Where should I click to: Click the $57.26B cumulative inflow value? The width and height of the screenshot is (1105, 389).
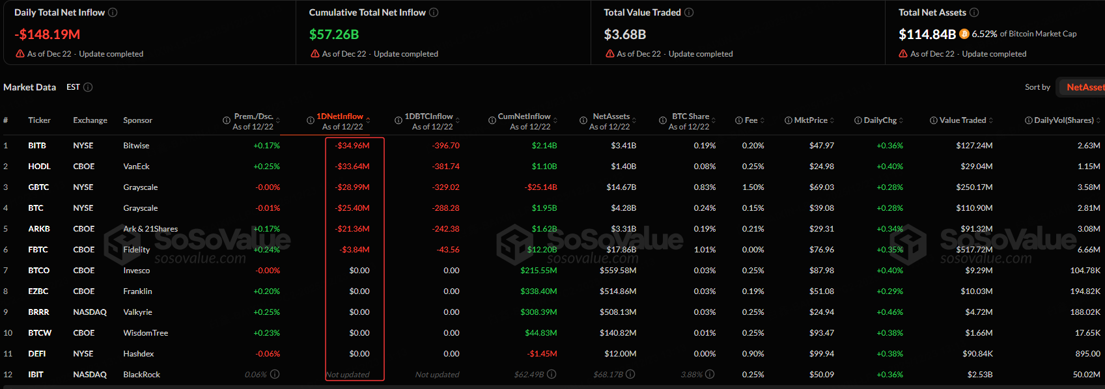(x=334, y=34)
